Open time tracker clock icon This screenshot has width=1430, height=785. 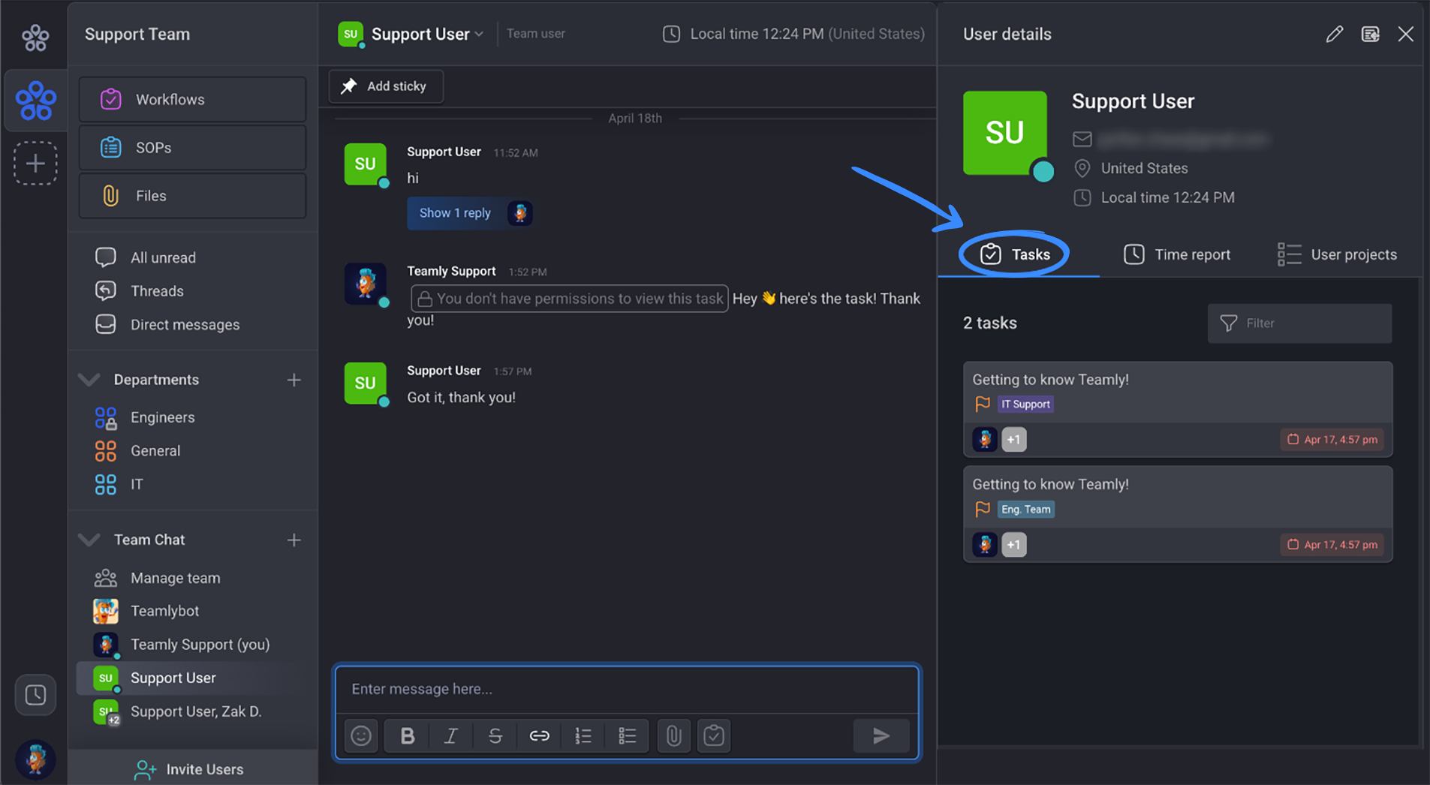pyautogui.click(x=35, y=695)
